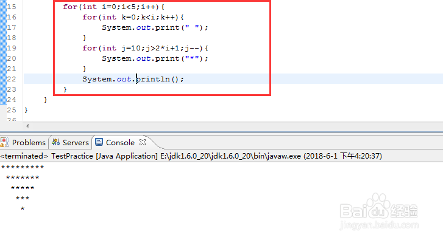The height and width of the screenshot is (240, 443).
Task: Click the Servers tab icon
Action: pos(55,142)
